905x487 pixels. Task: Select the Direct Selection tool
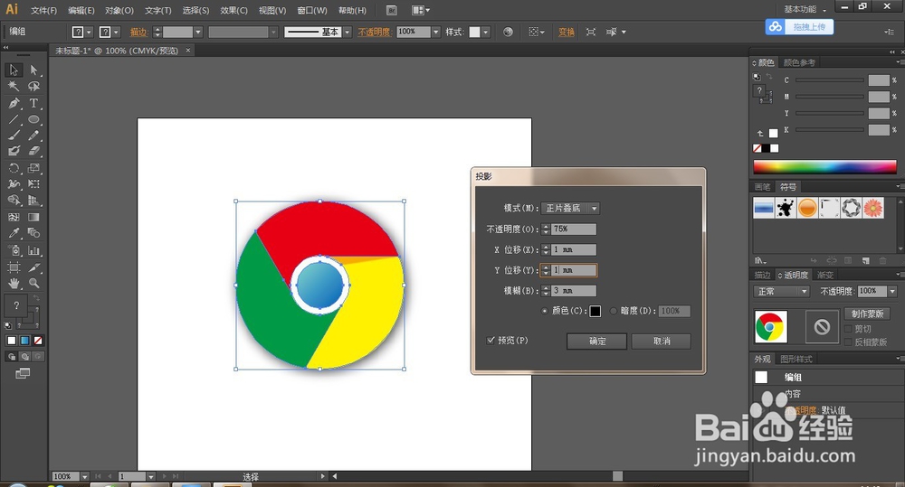[34, 70]
